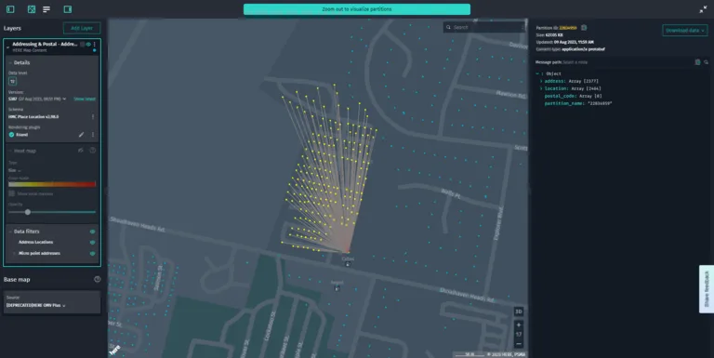Viewport: 714px width, 358px height.
Task: Click the heat map Opacity slider handle
Action: click(28, 212)
